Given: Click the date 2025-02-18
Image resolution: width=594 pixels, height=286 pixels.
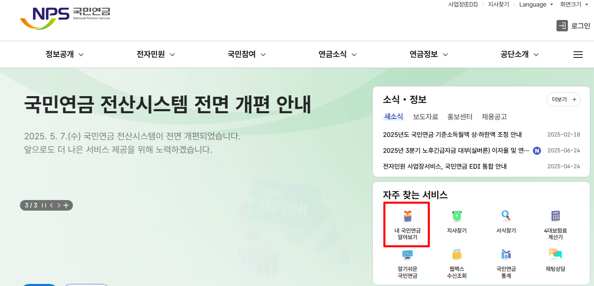Looking at the screenshot, I should (563, 135).
